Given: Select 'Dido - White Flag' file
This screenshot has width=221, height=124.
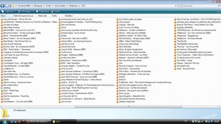Looking at the screenshot, I should coord(10,91).
